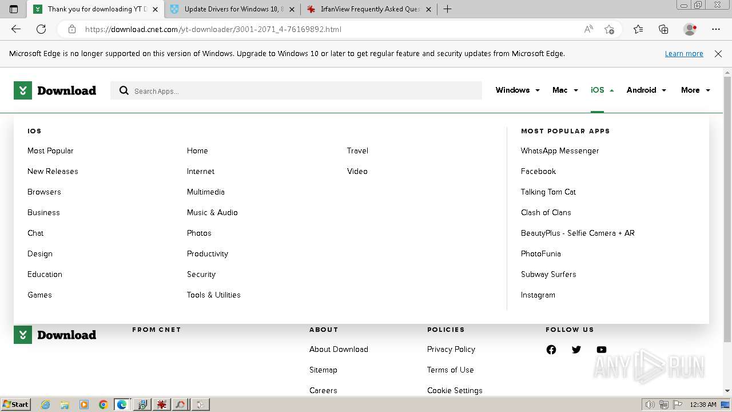Expand the Windows dropdown menu
Image resolution: width=732 pixels, height=412 pixels.
[x=518, y=90]
